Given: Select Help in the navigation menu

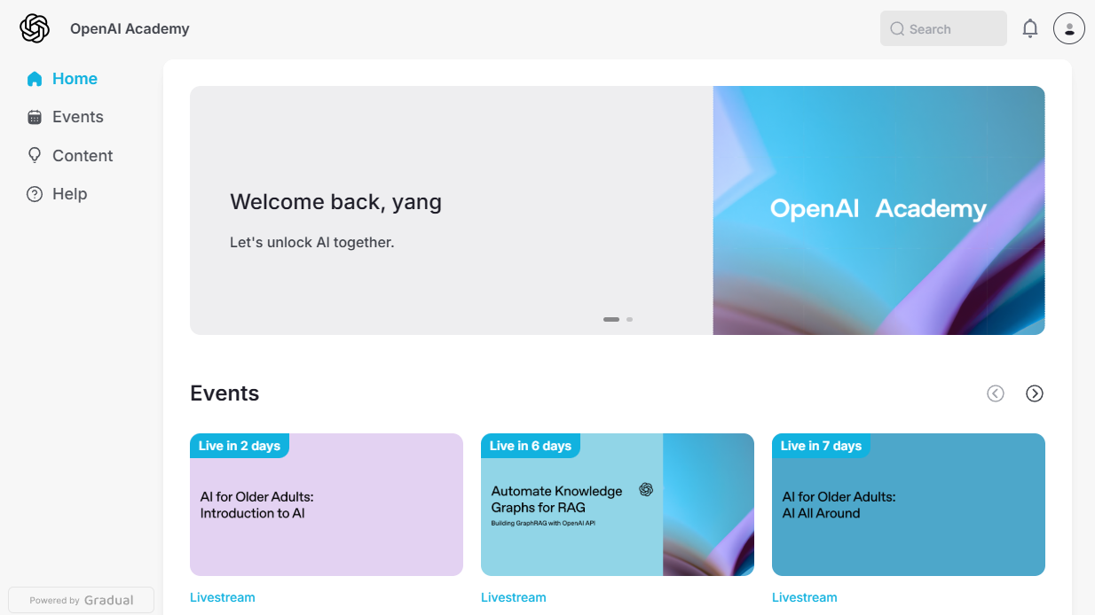Looking at the screenshot, I should [x=70, y=193].
